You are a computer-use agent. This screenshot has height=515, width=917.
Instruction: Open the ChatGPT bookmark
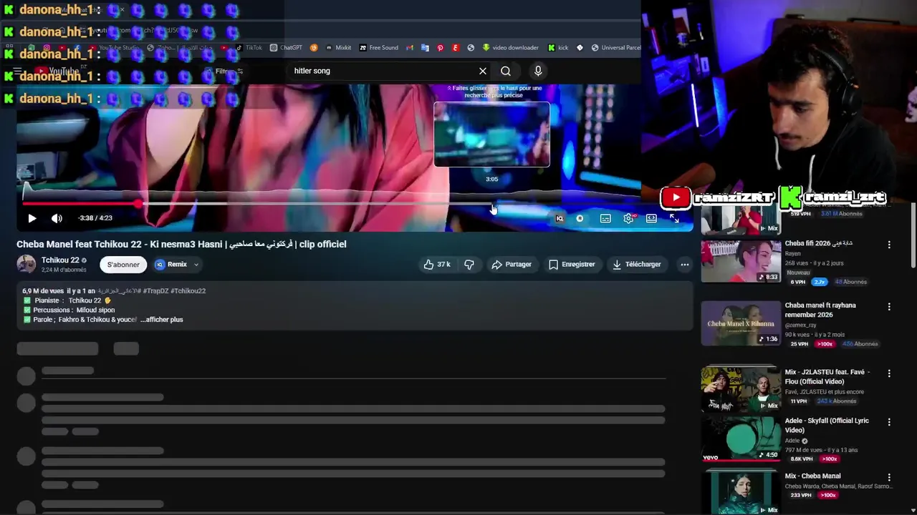tap(286, 48)
